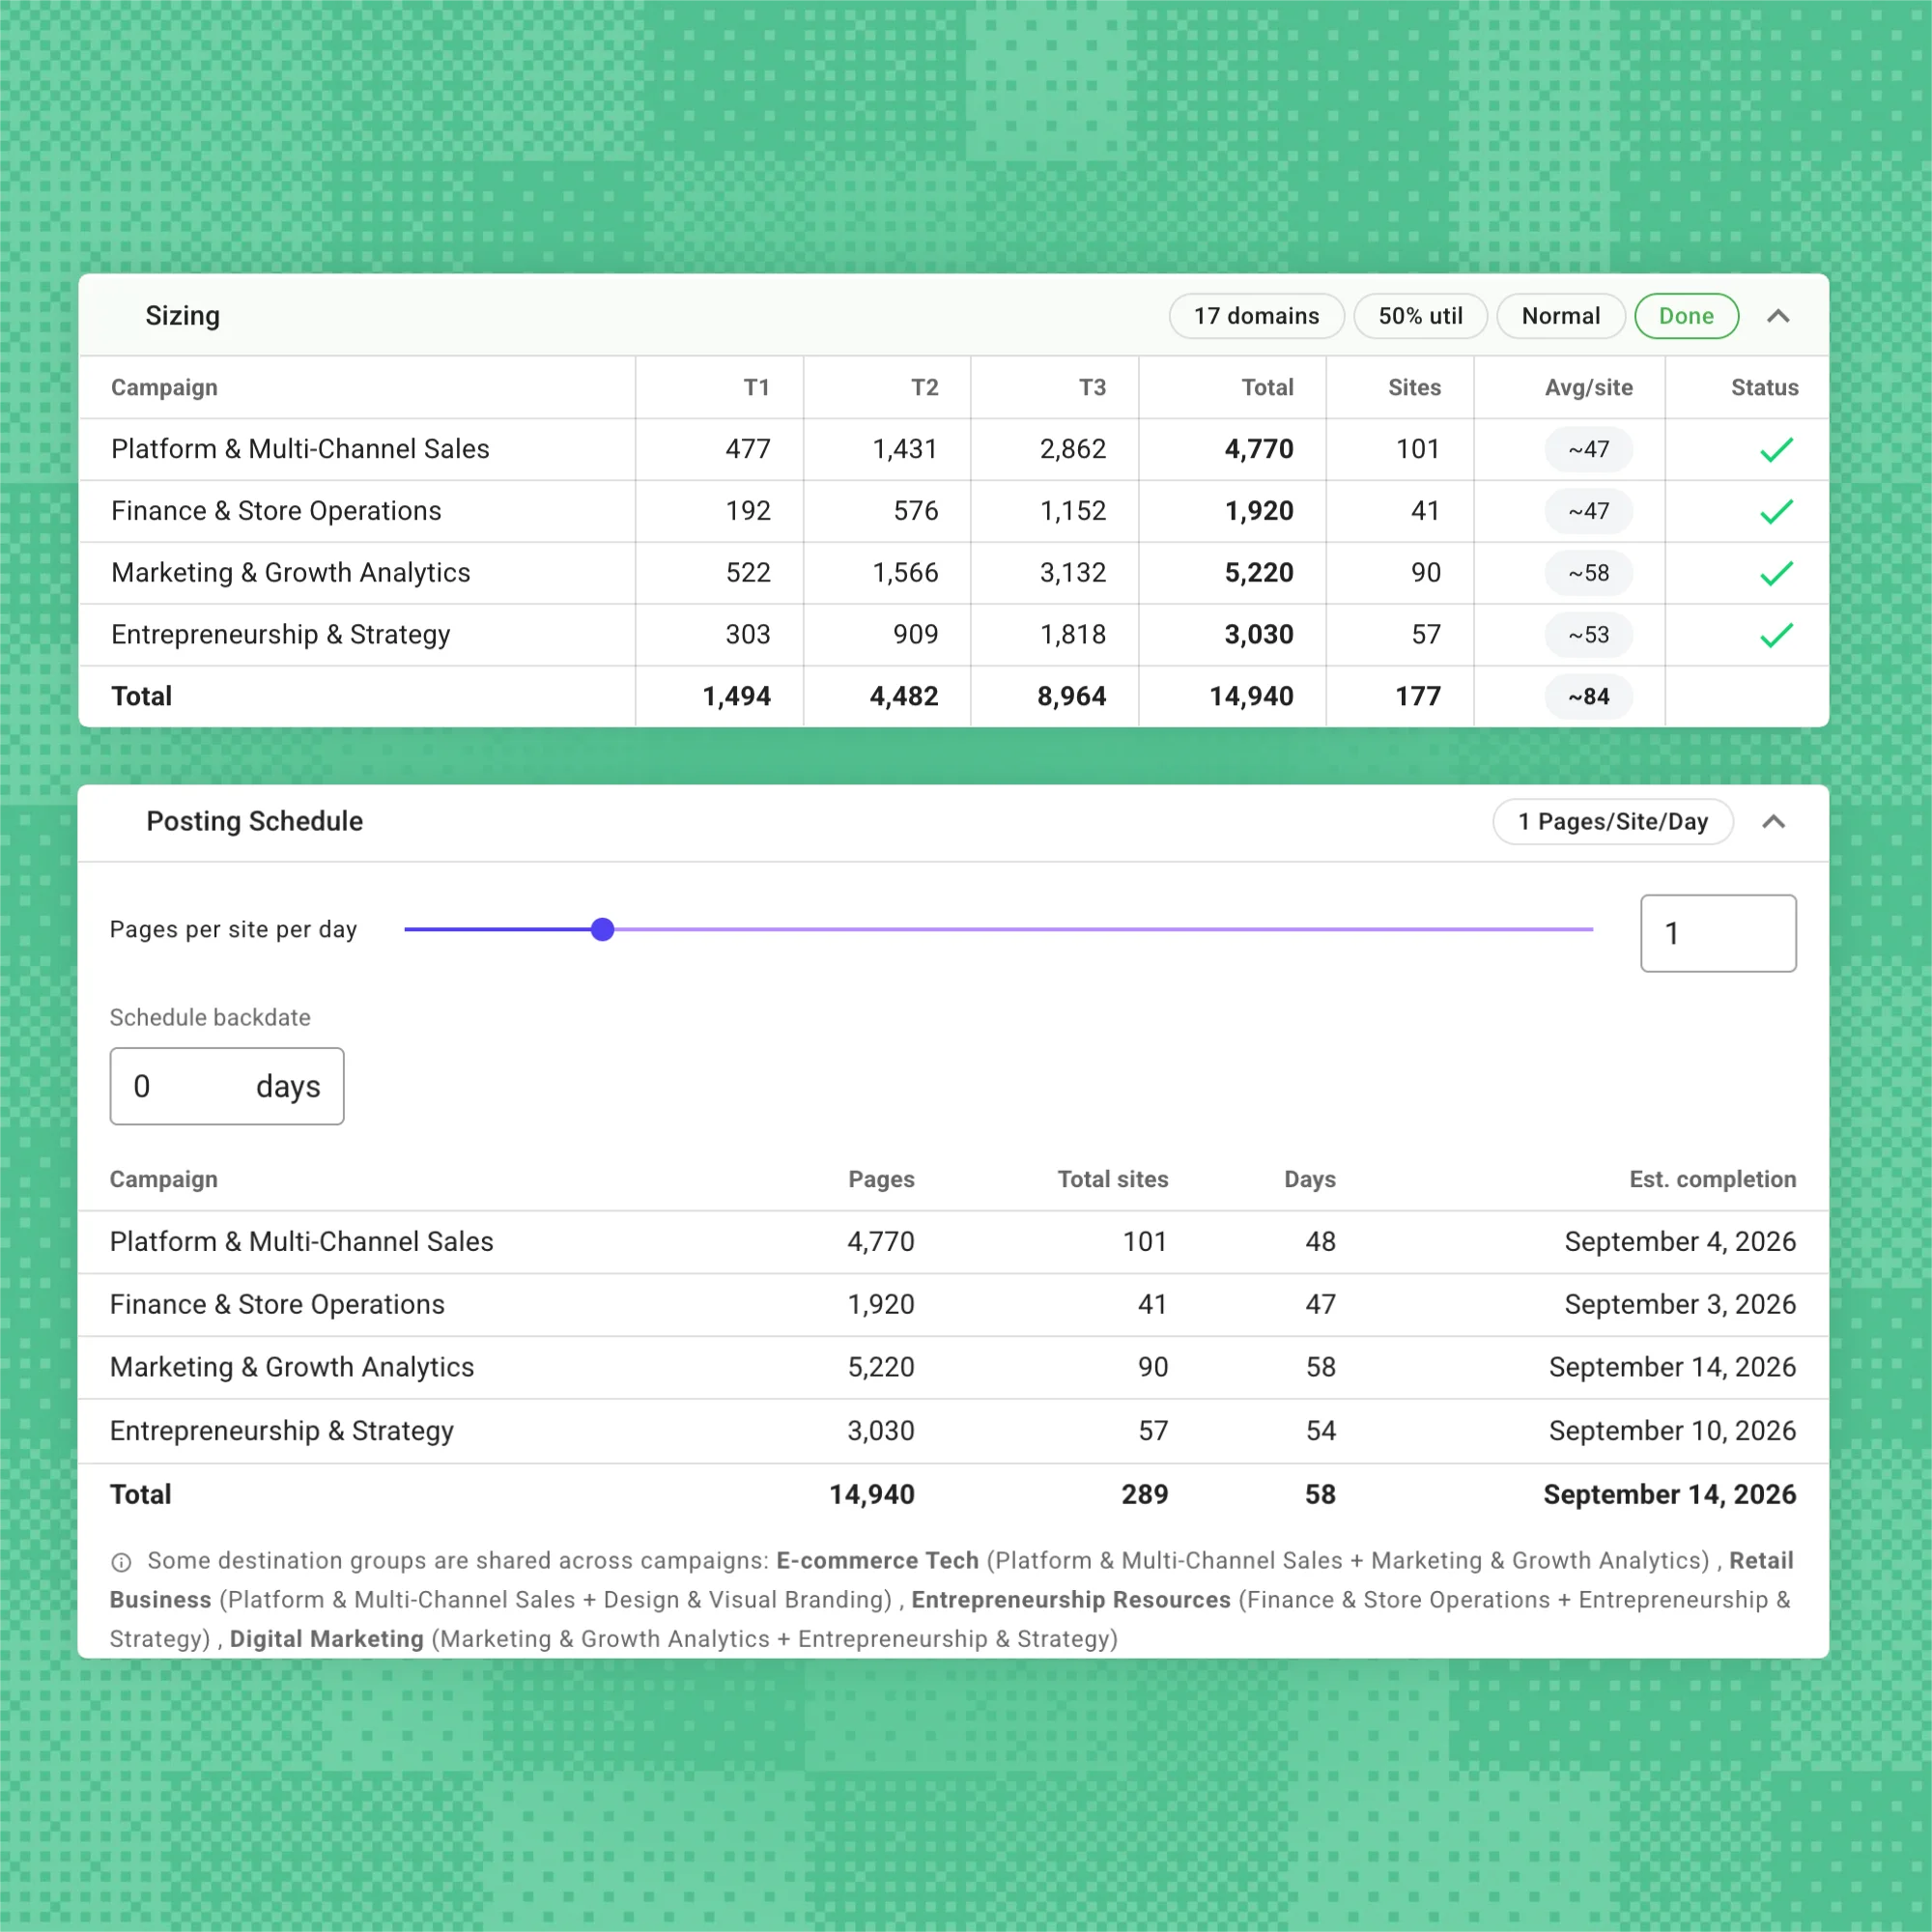
Task: Click the Total sites column header
Action: click(1112, 1179)
